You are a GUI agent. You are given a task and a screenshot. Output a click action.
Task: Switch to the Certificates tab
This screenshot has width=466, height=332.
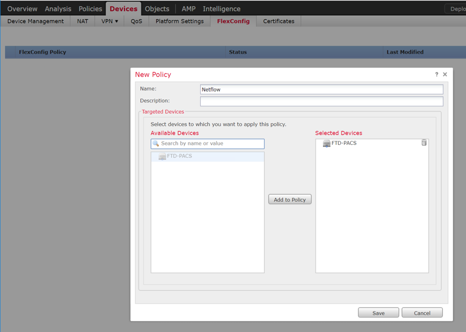click(x=278, y=21)
